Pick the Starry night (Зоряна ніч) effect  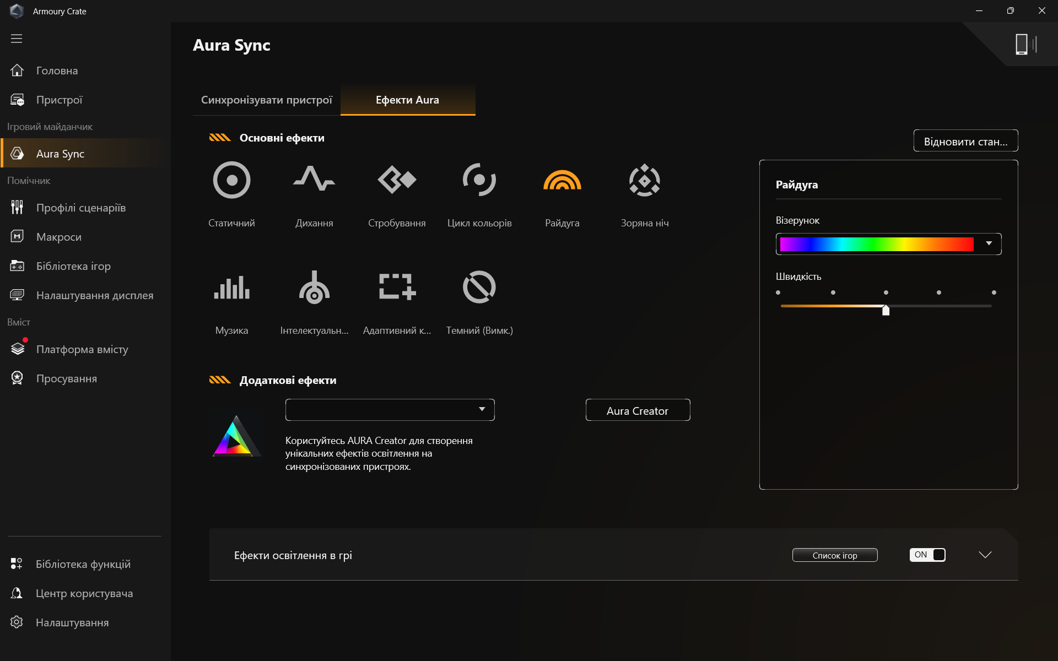click(645, 180)
